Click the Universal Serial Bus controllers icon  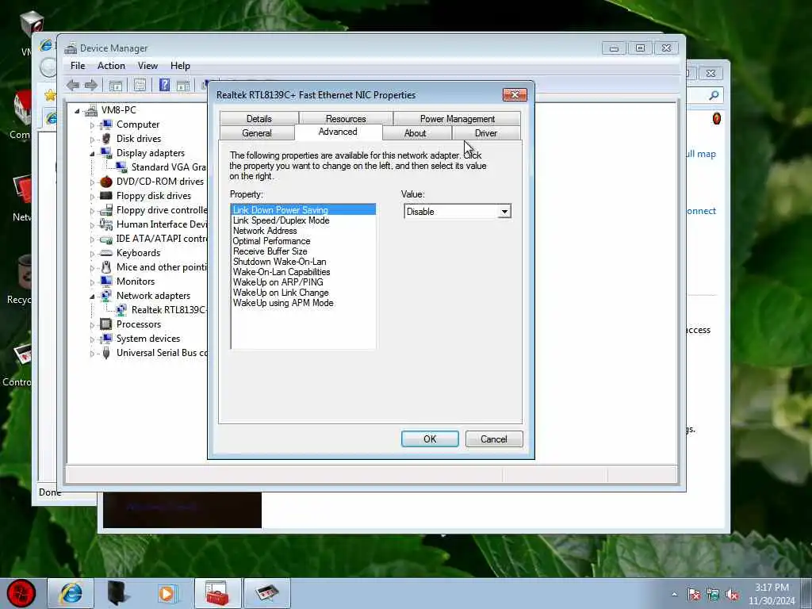click(106, 353)
